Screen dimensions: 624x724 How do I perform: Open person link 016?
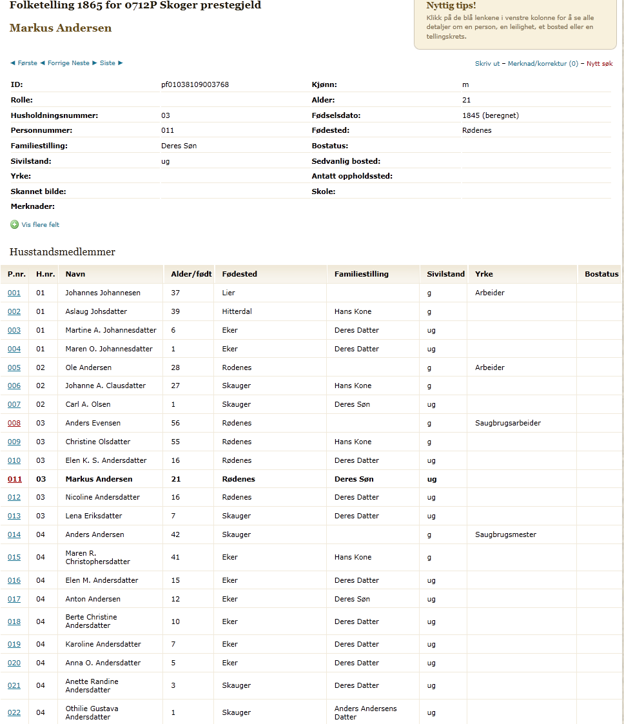(x=14, y=580)
